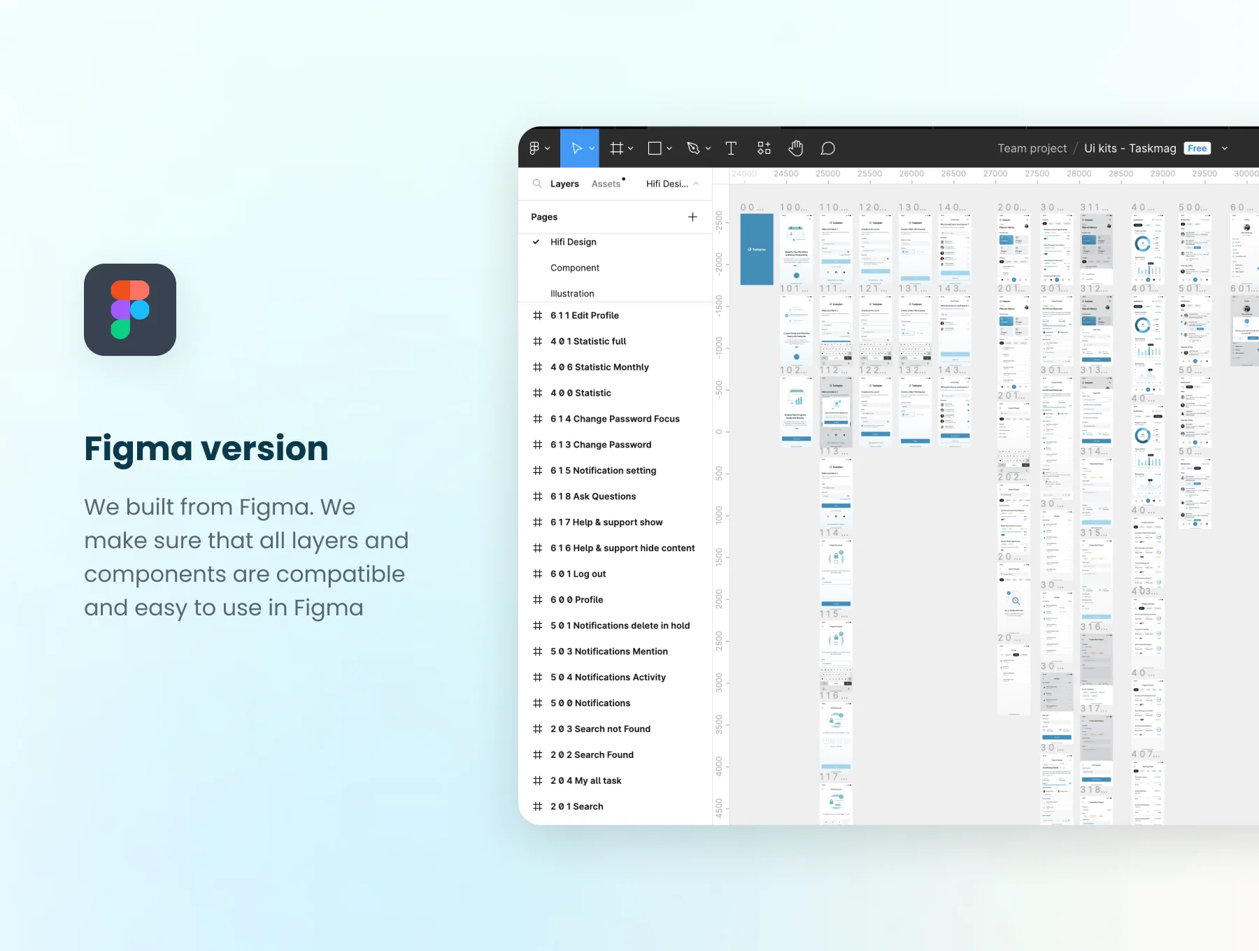Click frame icon of 6 0 0 Profile
Image resolution: width=1259 pixels, height=951 pixels.
point(537,600)
